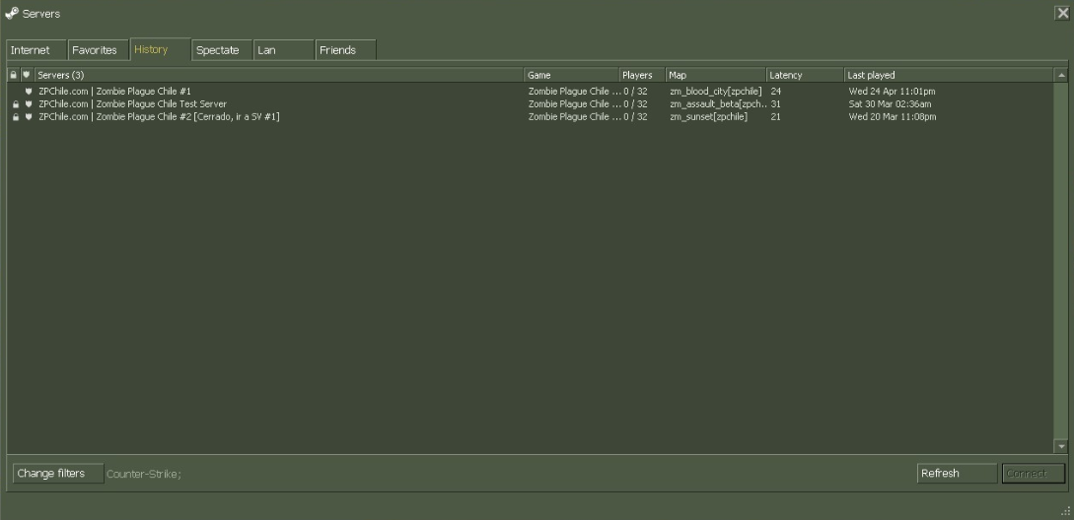Screen dimensions: 1074x520
Task: Click shield icon of Zombie Plague Chile #1
Action: [28, 91]
